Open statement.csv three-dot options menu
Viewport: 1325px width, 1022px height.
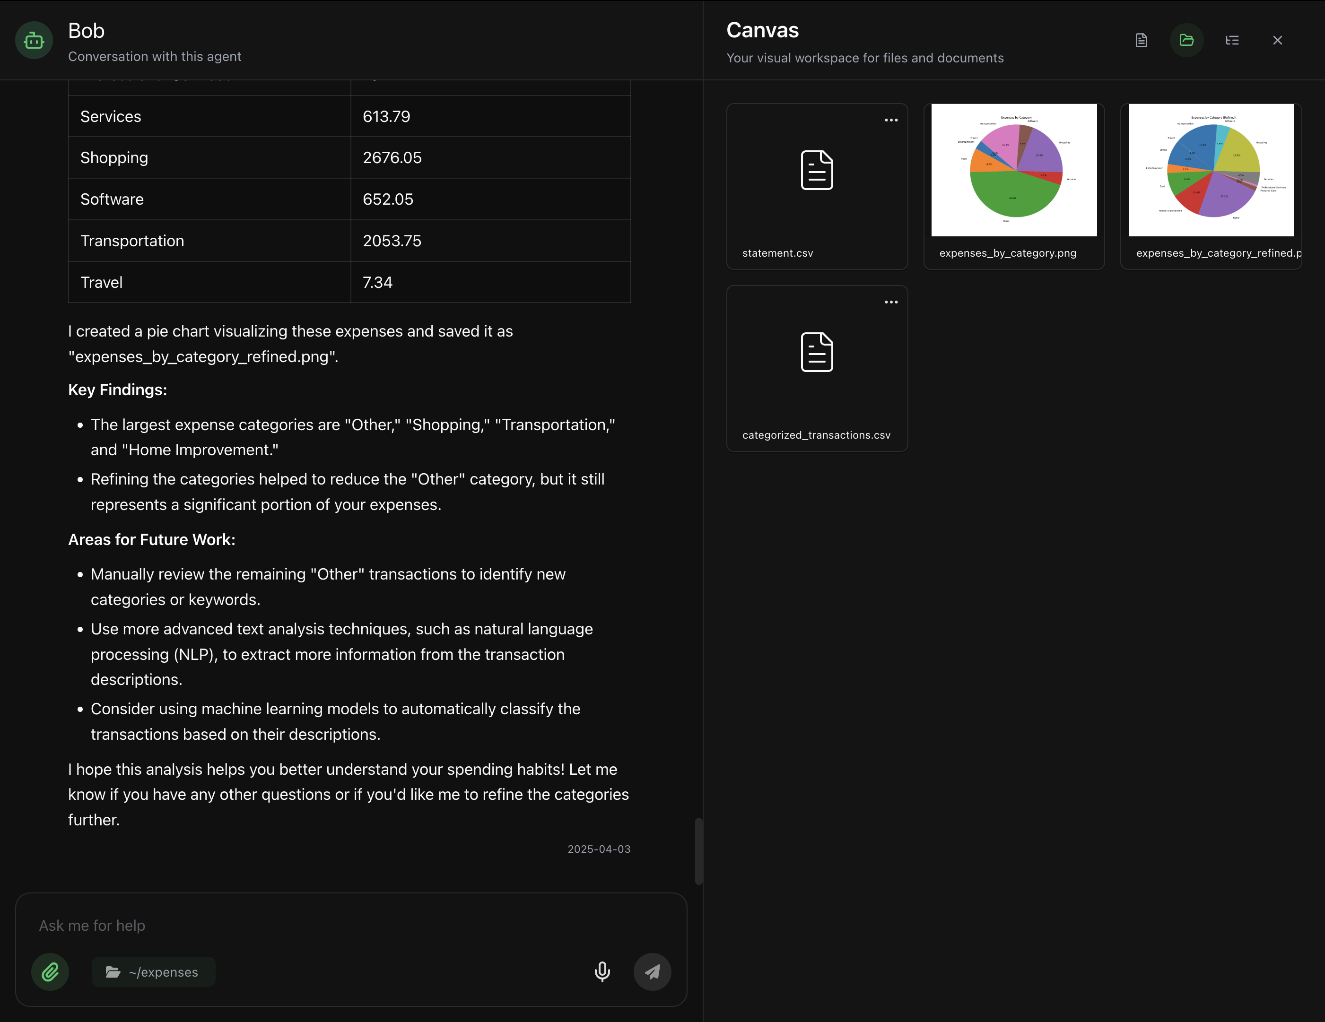coord(890,120)
